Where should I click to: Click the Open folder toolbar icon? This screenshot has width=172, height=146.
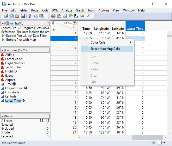pos(17,16)
